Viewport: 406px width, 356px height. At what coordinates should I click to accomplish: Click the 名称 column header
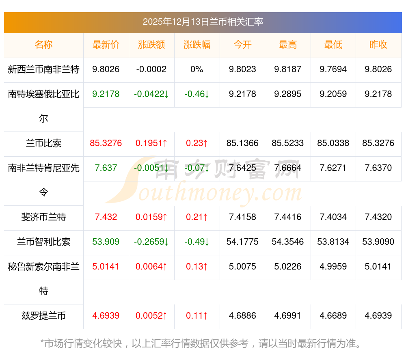tap(43, 45)
